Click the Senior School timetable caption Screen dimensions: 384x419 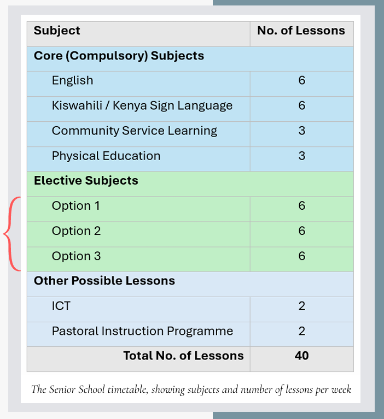coord(190,390)
